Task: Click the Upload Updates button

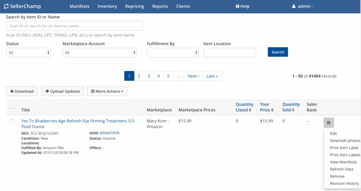Action: (63, 91)
